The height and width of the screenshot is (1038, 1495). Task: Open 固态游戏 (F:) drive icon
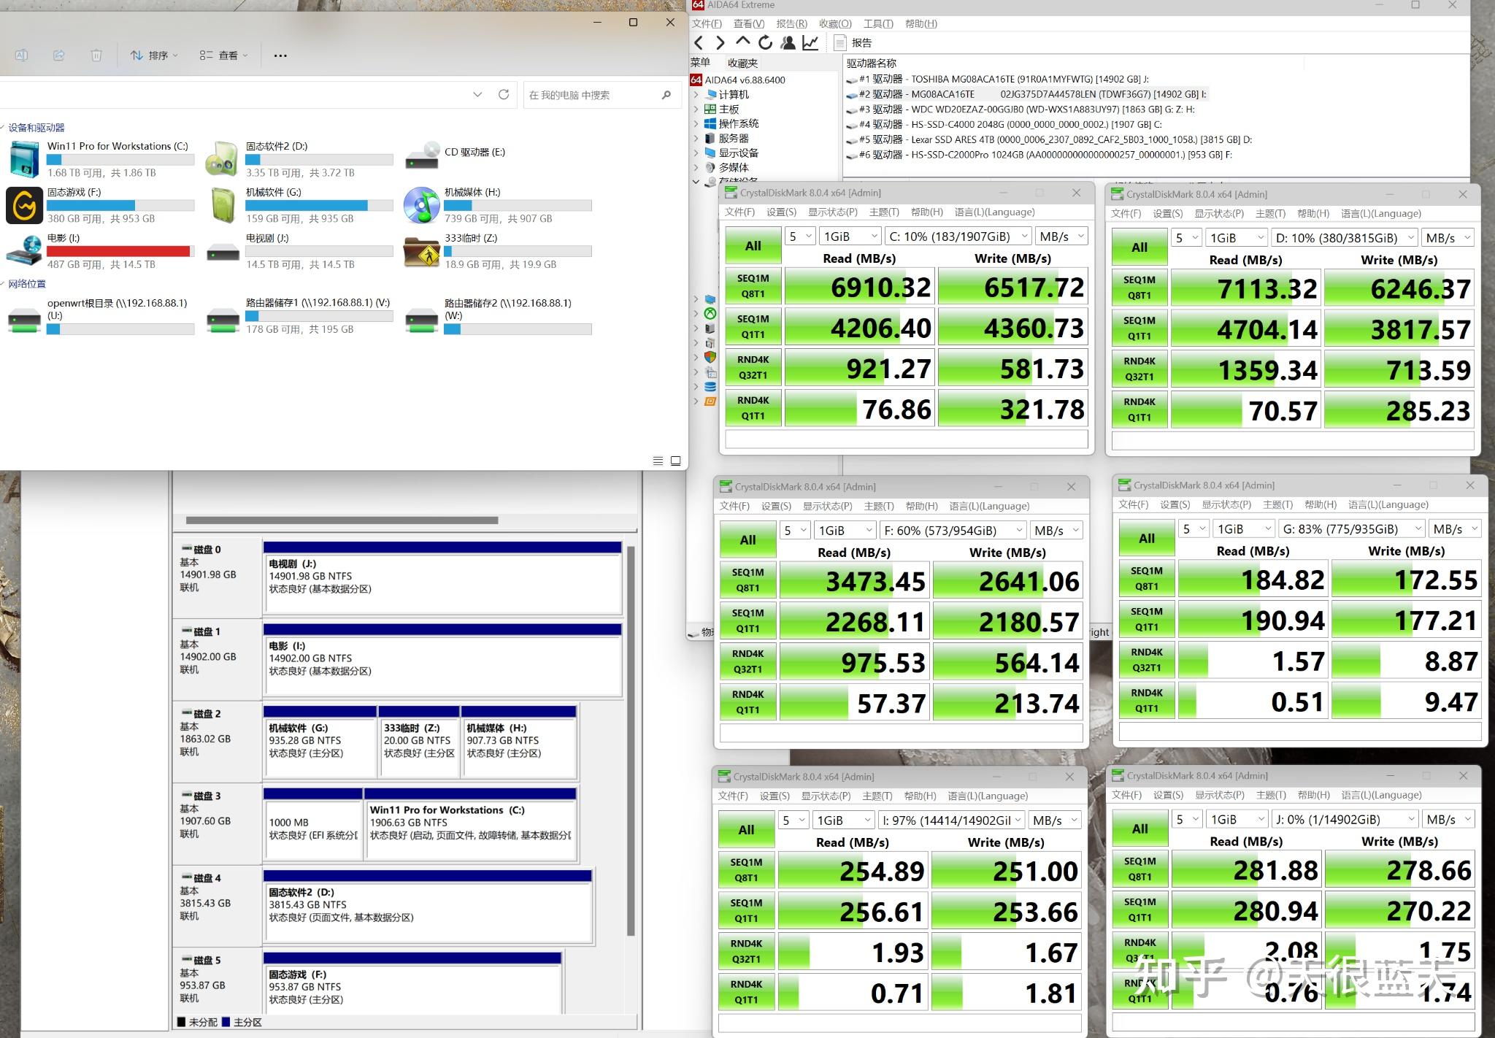pos(24,205)
